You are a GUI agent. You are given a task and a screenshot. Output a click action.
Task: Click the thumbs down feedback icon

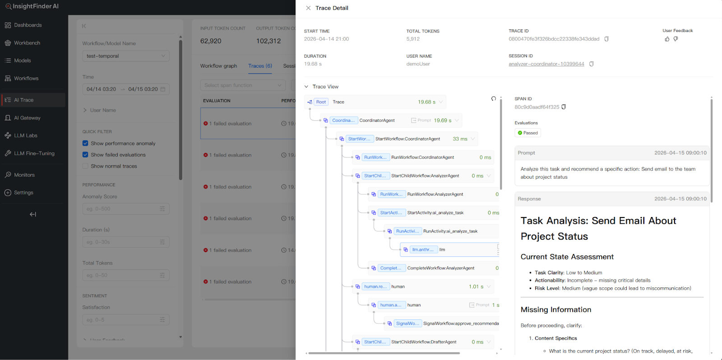pos(676,39)
